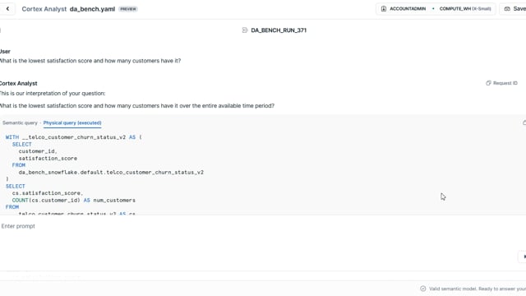This screenshot has width=526, height=296.
Task: Copy the SQL query with the code-block icon
Action: 524,123
